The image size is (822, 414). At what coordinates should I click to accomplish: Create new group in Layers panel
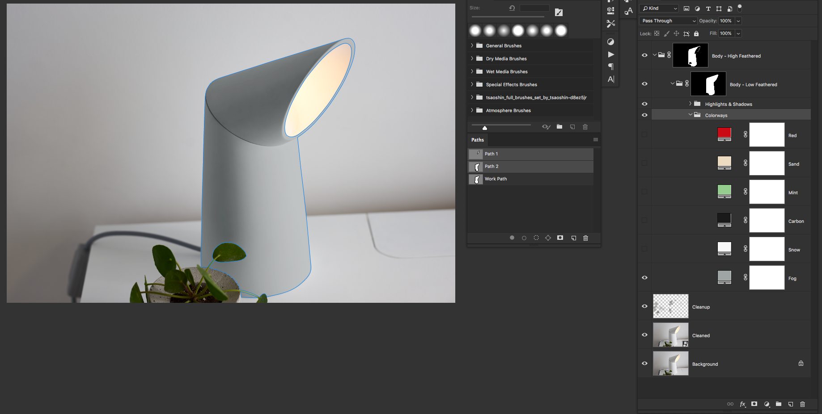click(x=779, y=404)
